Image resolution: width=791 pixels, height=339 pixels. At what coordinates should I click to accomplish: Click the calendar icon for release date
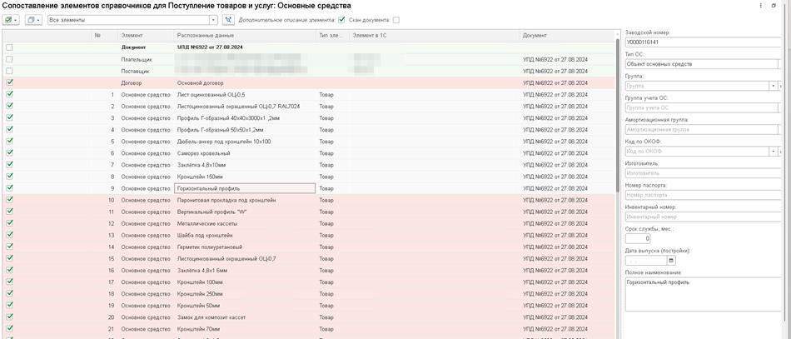coord(671,261)
